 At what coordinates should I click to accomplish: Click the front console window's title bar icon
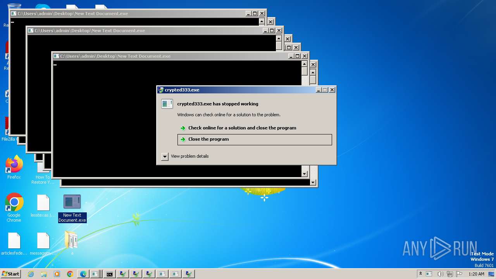click(x=56, y=56)
